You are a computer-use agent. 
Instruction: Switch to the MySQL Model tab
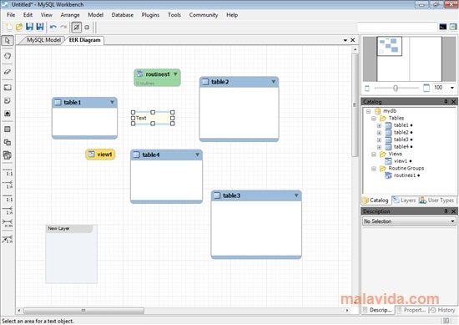tap(43, 40)
